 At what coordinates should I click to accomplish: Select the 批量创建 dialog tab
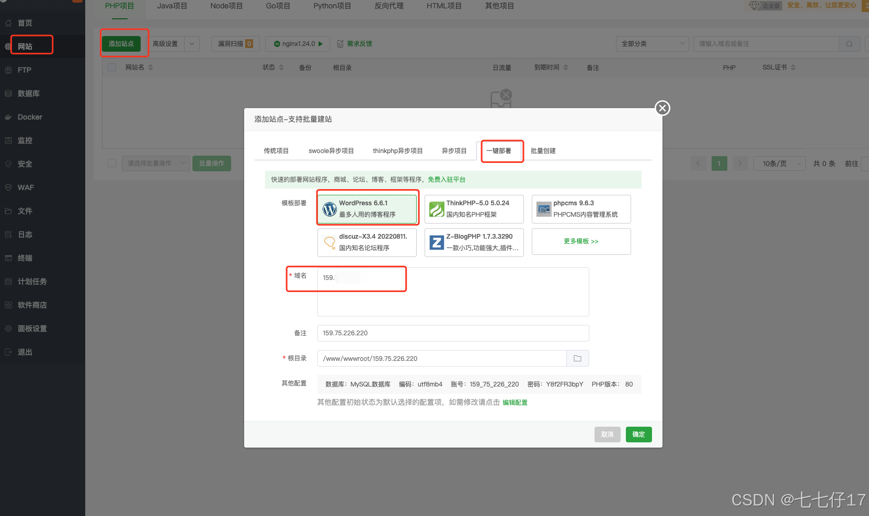point(543,151)
